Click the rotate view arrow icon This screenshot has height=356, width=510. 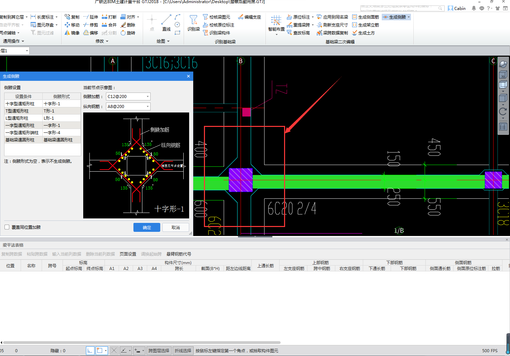[x=503, y=111]
